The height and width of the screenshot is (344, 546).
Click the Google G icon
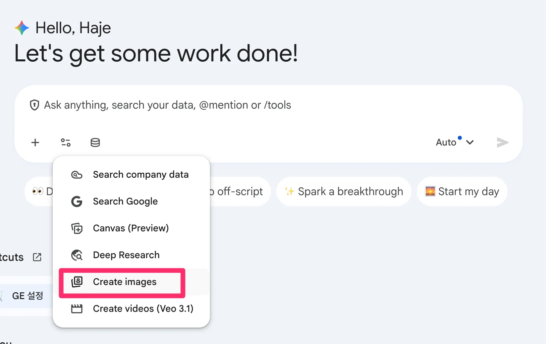[77, 202]
